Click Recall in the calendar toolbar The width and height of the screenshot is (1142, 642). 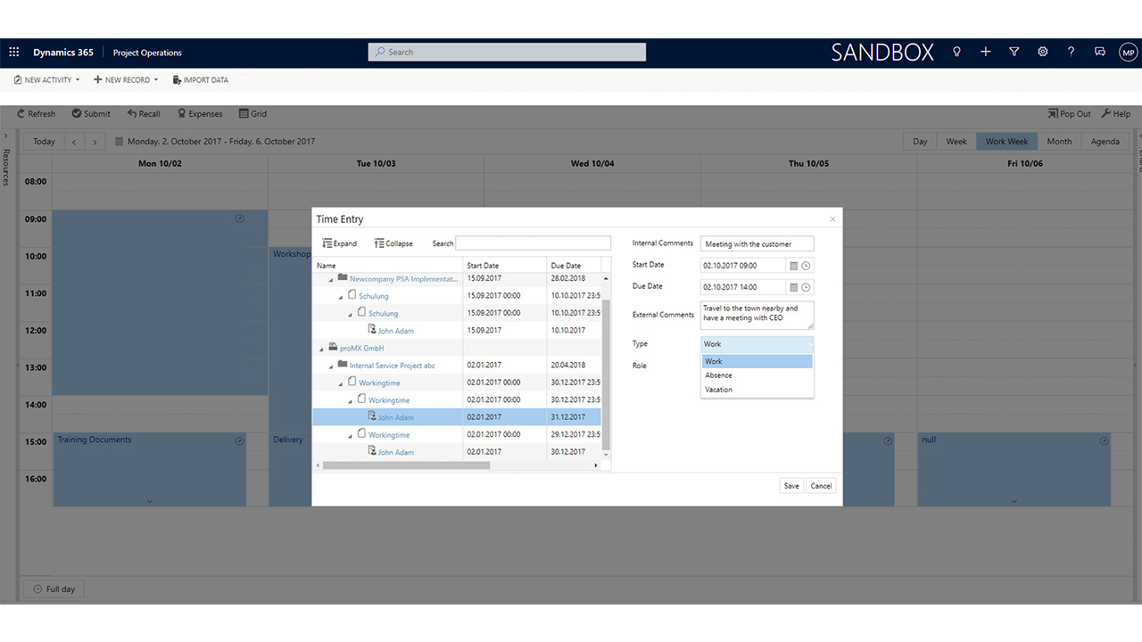[x=144, y=114]
